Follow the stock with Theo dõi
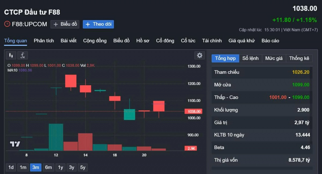 [x=98, y=24]
